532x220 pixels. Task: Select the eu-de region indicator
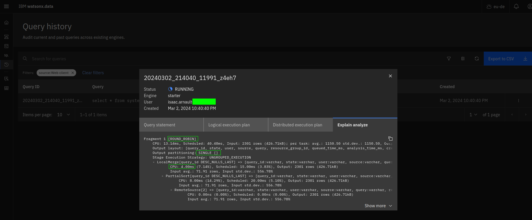pyautogui.click(x=496, y=6)
